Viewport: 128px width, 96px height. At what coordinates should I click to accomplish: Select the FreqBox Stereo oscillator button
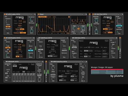point(18,29)
